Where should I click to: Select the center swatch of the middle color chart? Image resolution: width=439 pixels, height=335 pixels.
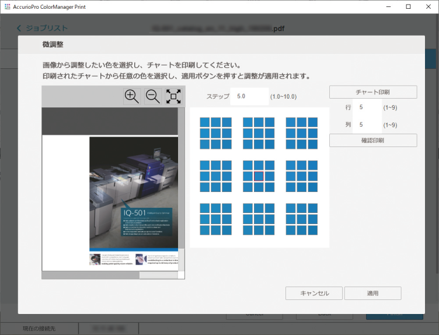pos(259,176)
